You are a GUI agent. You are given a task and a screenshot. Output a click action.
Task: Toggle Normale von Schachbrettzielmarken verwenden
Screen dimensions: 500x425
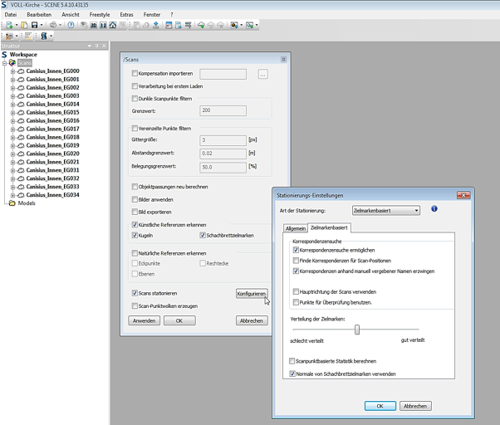292,374
